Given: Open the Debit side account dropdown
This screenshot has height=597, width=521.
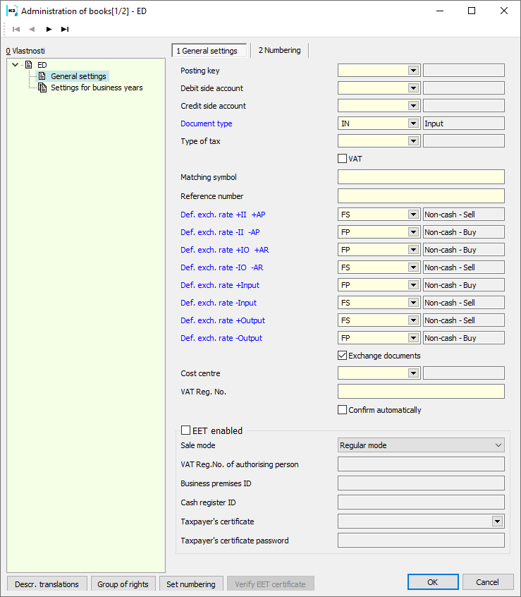Looking at the screenshot, I should tap(413, 88).
